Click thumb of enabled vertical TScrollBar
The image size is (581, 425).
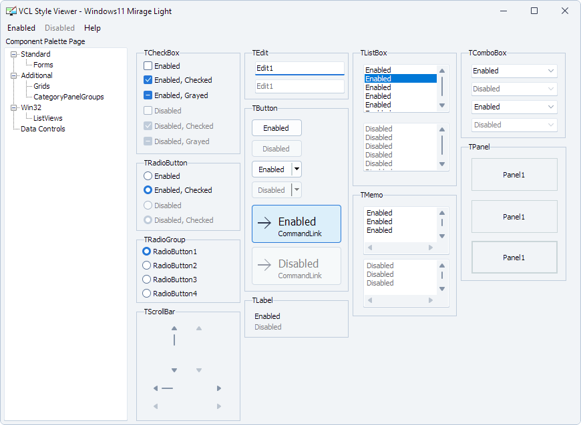click(x=174, y=340)
